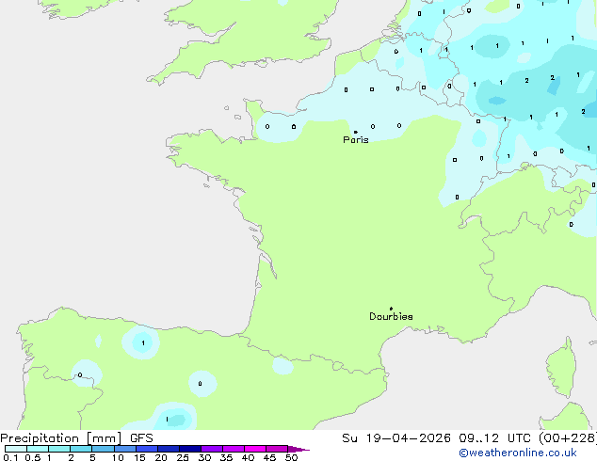Select the legend swatch between 20 and 25

click(x=169, y=449)
